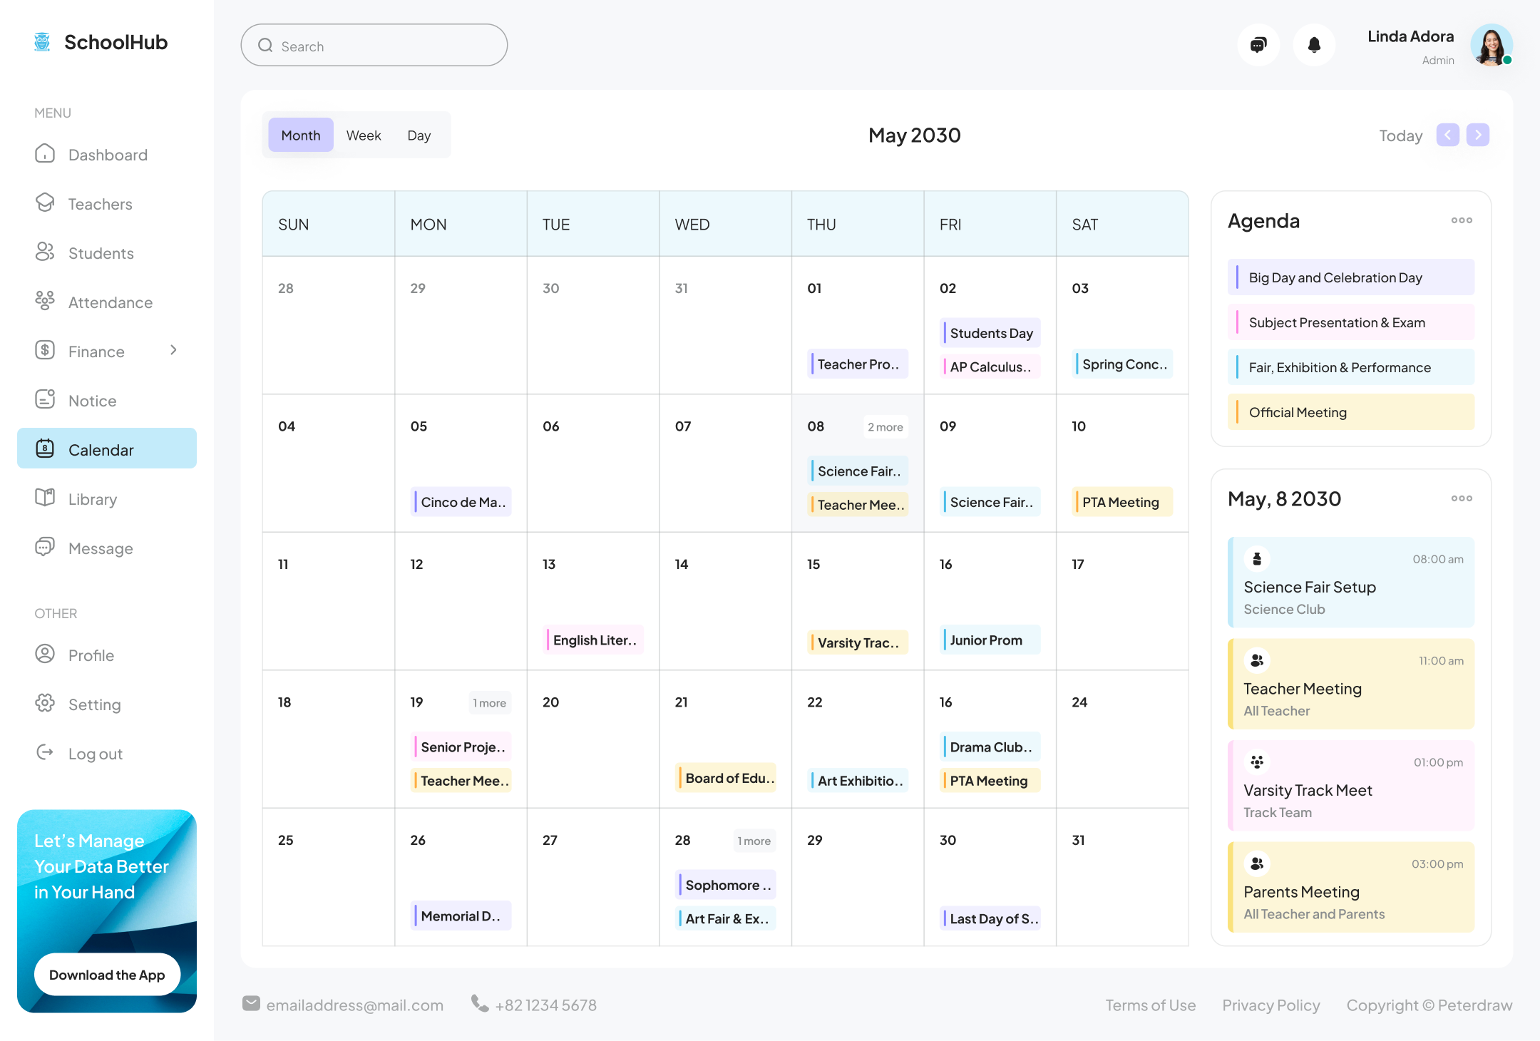Image resolution: width=1540 pixels, height=1041 pixels.
Task: Select the Dashboard icon in sidebar
Action: coord(45,154)
